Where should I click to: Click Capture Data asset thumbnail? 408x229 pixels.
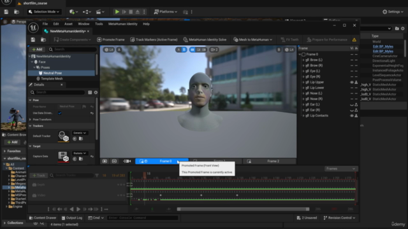point(63,156)
